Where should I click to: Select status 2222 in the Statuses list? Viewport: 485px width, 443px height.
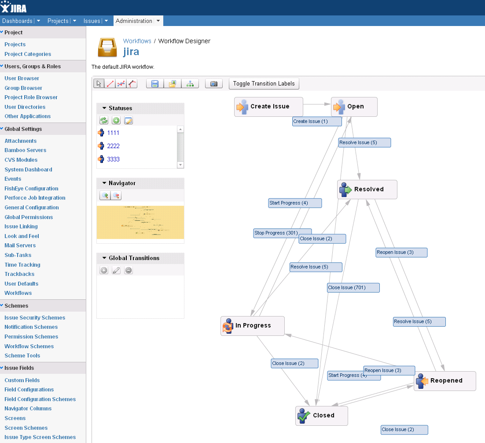(x=113, y=146)
